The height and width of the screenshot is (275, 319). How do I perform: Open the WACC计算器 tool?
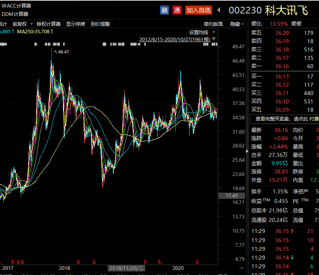click(x=16, y=6)
